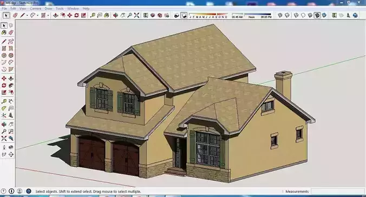Screen dimensions: 366x197
Task: Open the Window menu
Action: click(73, 9)
